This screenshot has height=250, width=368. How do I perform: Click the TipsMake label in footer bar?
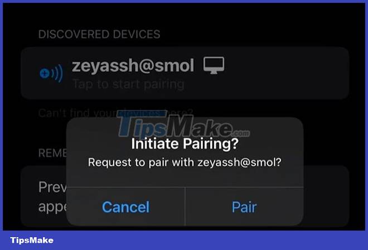coord(32,240)
